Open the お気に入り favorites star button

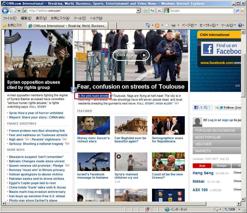point(12,25)
